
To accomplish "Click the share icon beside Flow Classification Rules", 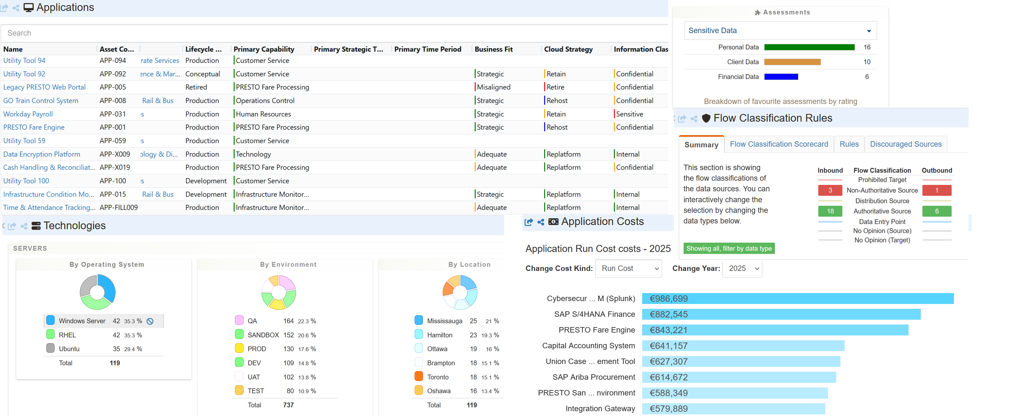I will (694, 118).
